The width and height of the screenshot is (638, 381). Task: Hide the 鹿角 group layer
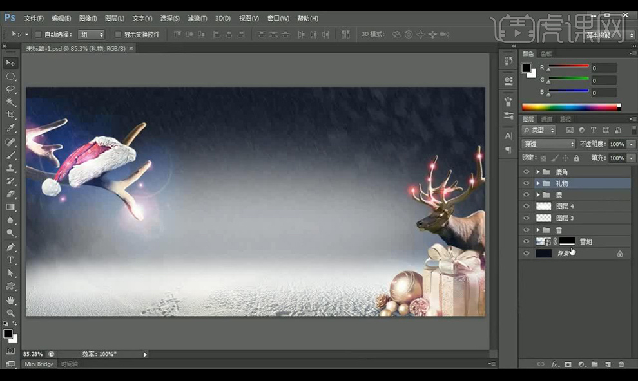[527, 172]
